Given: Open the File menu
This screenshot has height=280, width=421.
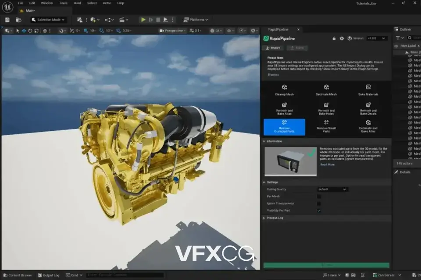Looking at the screenshot, I should [x=21, y=3].
